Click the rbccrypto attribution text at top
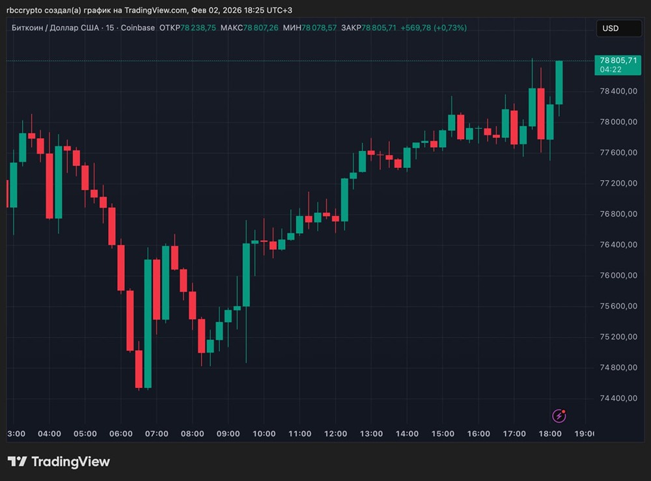Image resolution: width=651 pixels, height=481 pixels. click(150, 10)
